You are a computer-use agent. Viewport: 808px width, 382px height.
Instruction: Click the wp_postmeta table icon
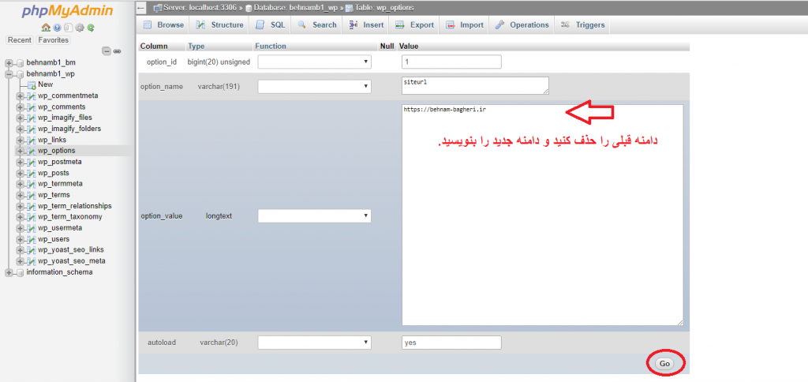(32, 162)
